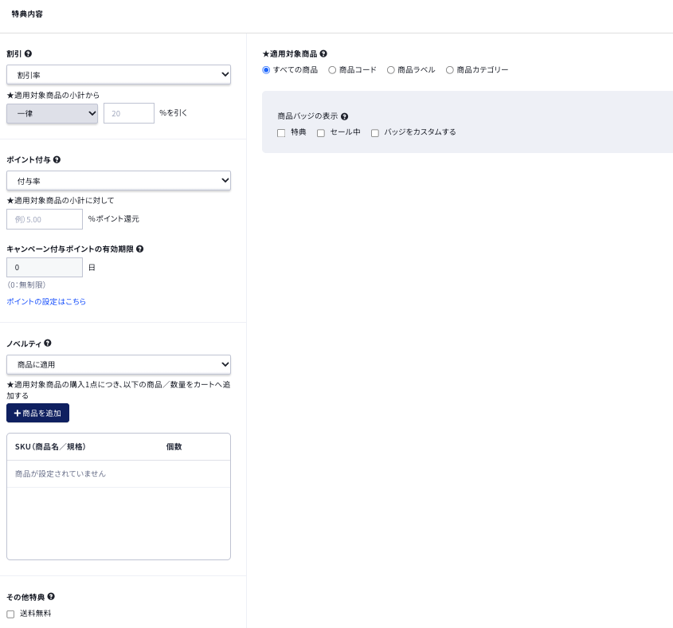
Task: Click (0:無制限) hint text
Action: click(26, 285)
